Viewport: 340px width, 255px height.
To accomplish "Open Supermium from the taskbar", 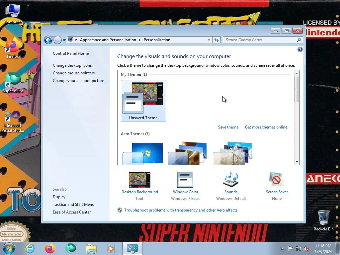I will (71, 248).
